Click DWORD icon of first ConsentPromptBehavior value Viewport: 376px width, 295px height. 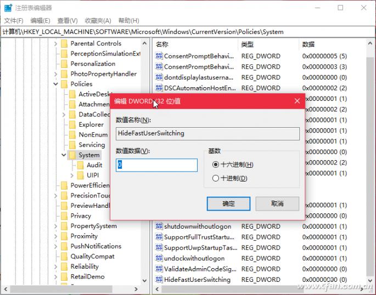tap(159, 56)
